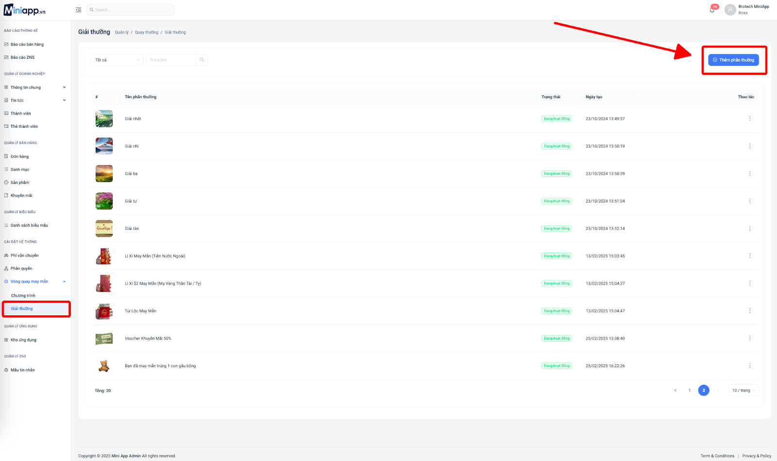The image size is (777, 461).
Task: Select the Chương trình submenu item
Action: coord(23,296)
